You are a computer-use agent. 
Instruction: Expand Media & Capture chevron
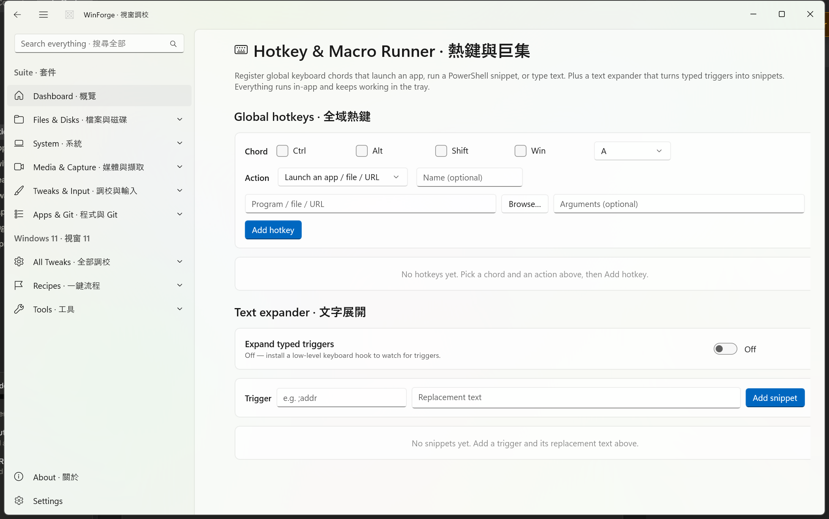180,167
